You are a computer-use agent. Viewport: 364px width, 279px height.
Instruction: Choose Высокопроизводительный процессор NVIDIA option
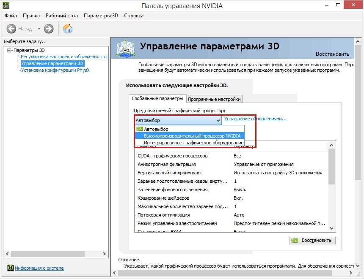pyautogui.click(x=190, y=136)
